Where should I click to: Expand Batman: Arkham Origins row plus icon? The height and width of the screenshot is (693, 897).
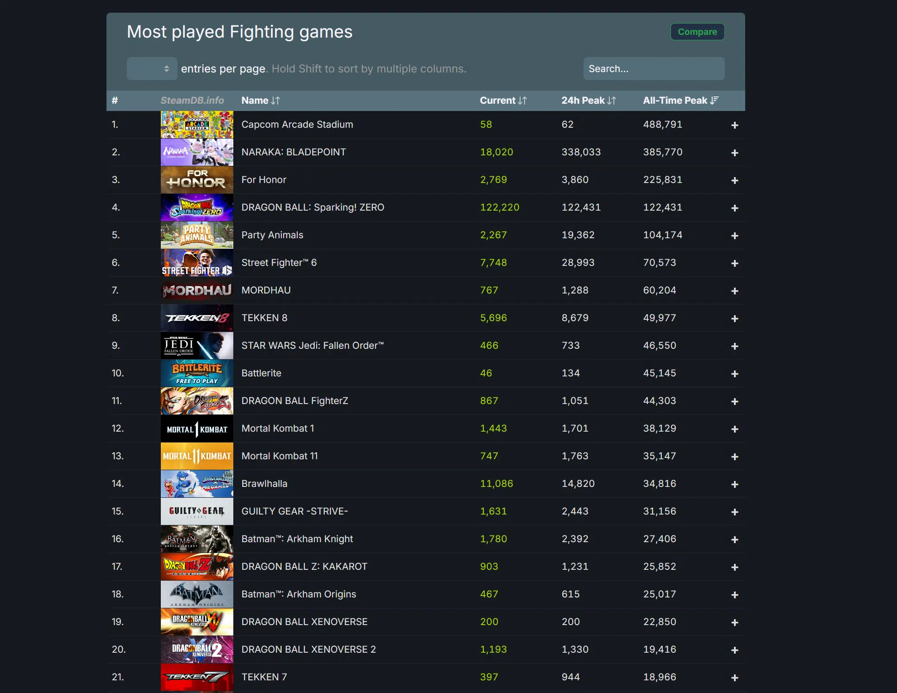coord(735,595)
